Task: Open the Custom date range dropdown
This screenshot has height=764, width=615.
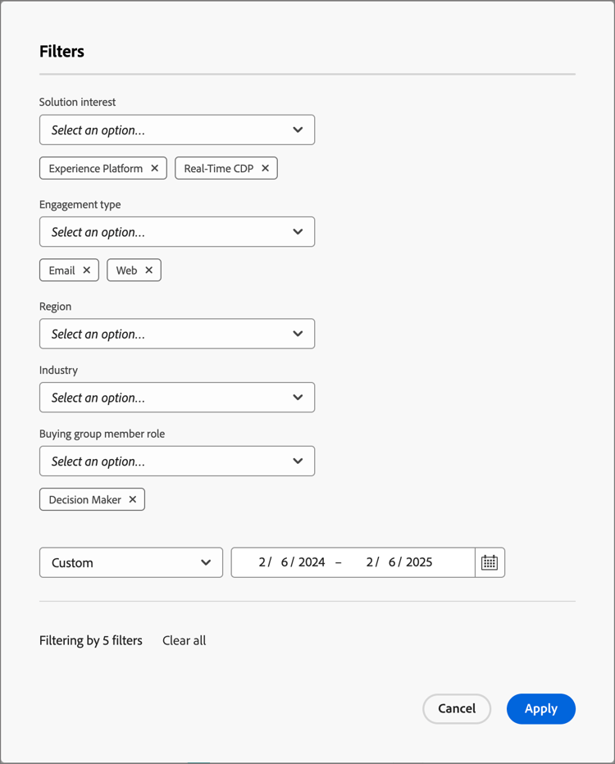Action: tap(131, 562)
